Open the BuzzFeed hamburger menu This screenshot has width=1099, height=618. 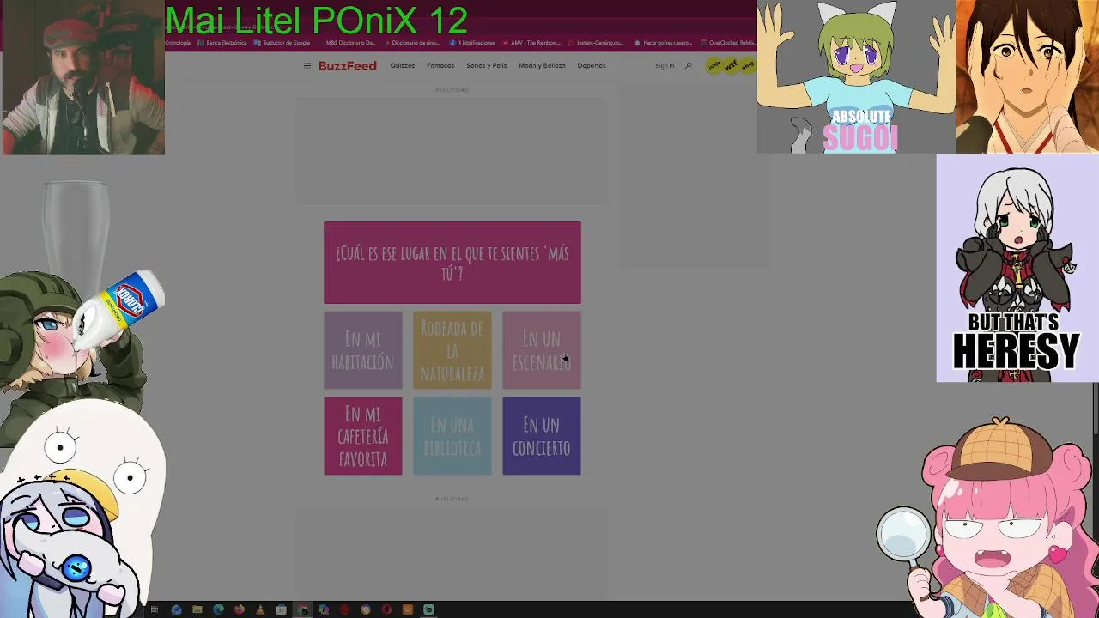tap(307, 65)
